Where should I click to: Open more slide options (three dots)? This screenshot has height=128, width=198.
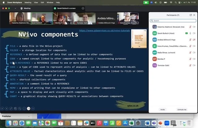33,109
